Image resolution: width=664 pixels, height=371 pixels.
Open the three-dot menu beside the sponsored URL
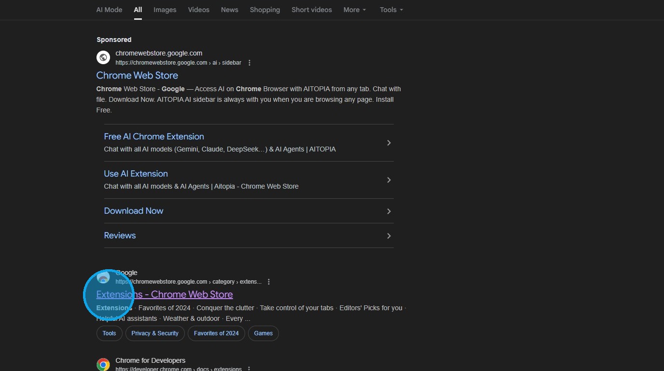click(249, 63)
